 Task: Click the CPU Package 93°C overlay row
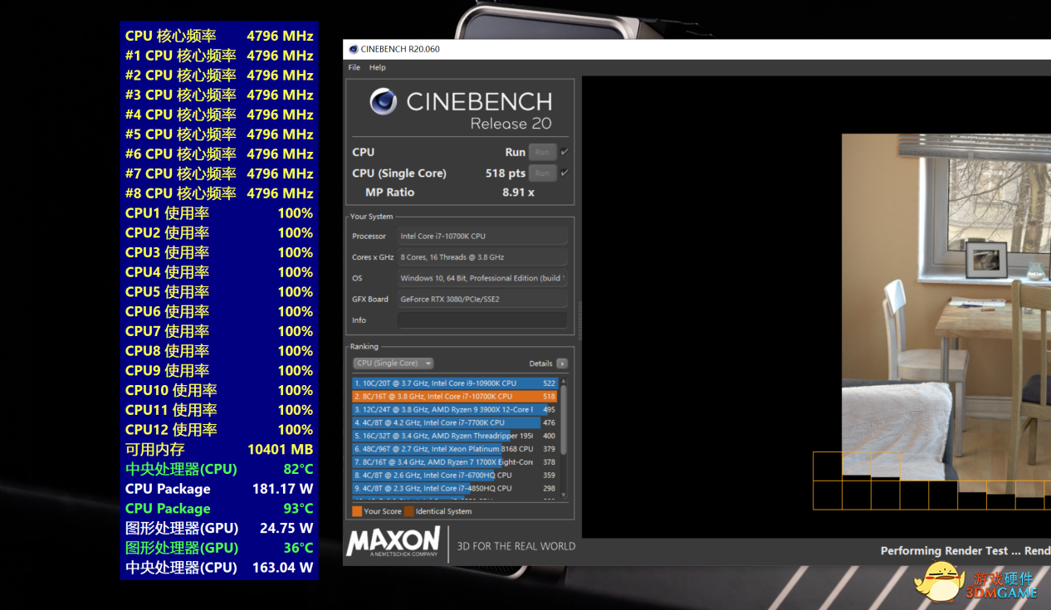coord(219,509)
